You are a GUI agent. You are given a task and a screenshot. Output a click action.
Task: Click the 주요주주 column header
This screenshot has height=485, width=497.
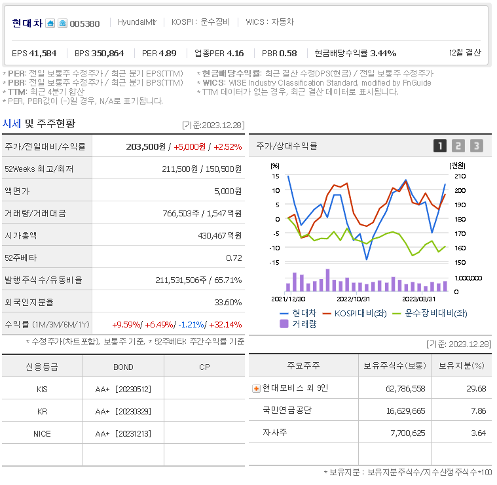(303, 365)
